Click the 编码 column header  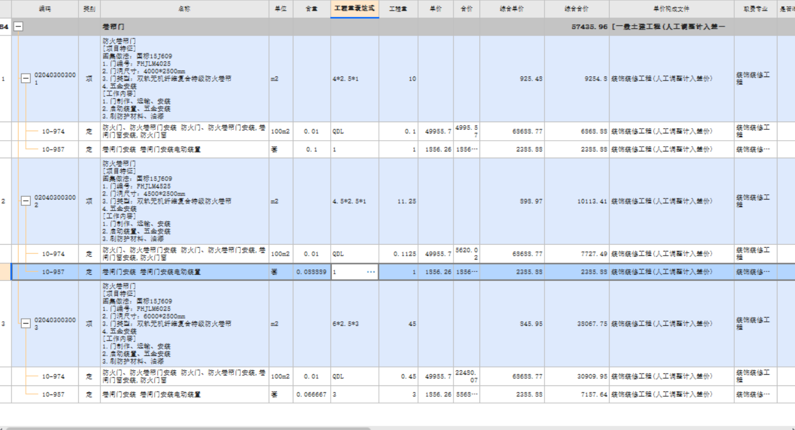point(45,9)
